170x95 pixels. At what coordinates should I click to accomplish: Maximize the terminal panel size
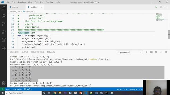161,52
